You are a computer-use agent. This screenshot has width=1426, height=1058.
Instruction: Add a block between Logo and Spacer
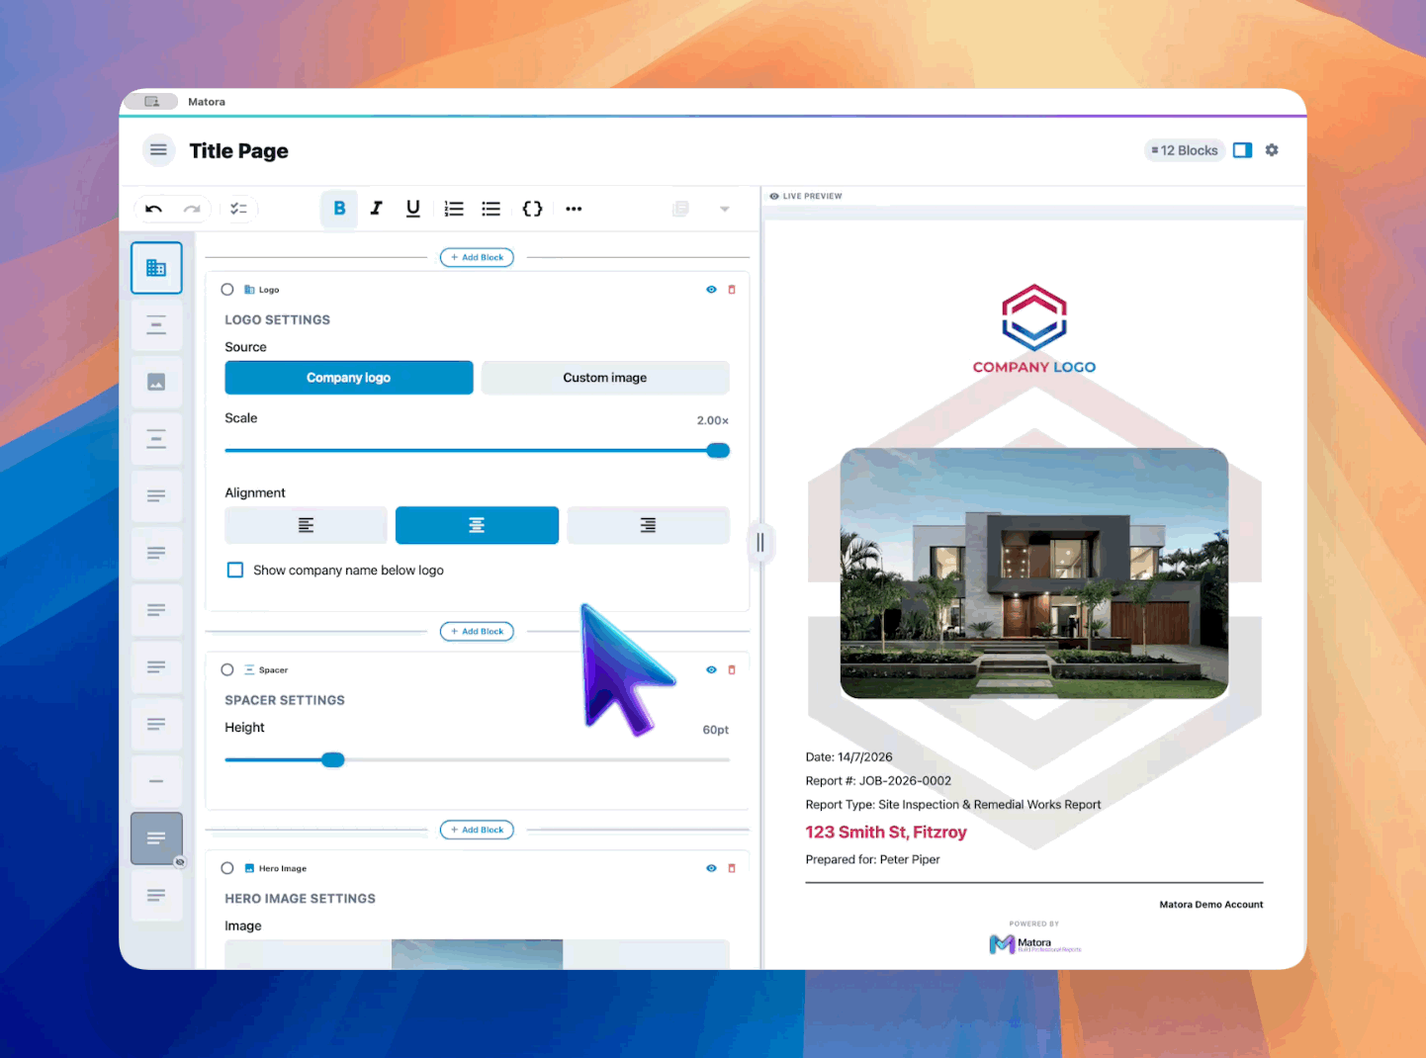(477, 631)
